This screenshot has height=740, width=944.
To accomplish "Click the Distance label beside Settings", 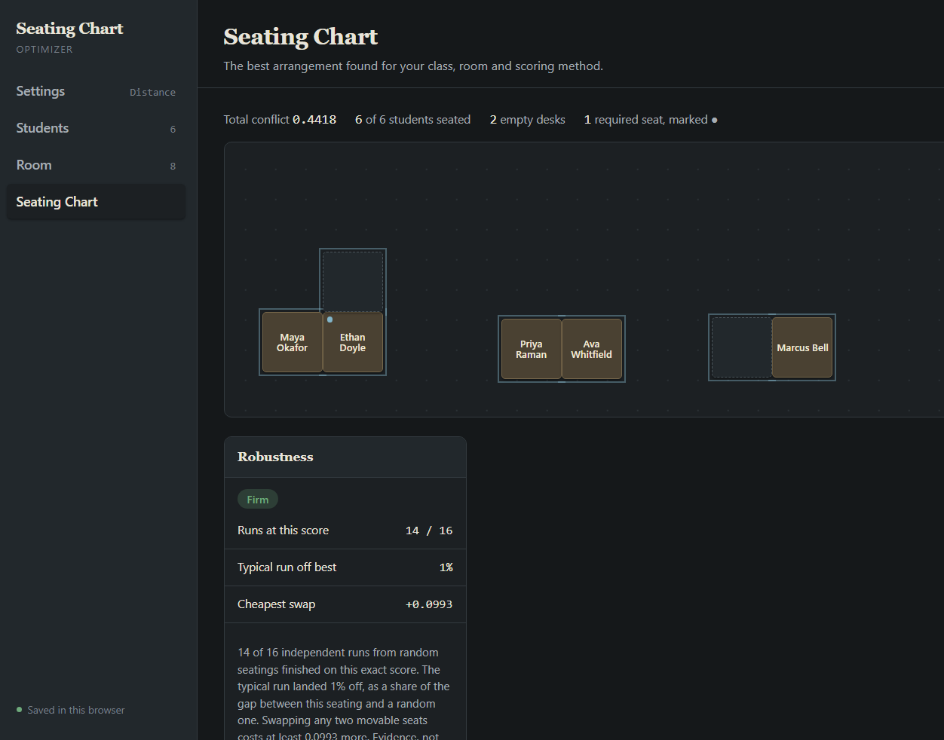I will click(x=152, y=92).
